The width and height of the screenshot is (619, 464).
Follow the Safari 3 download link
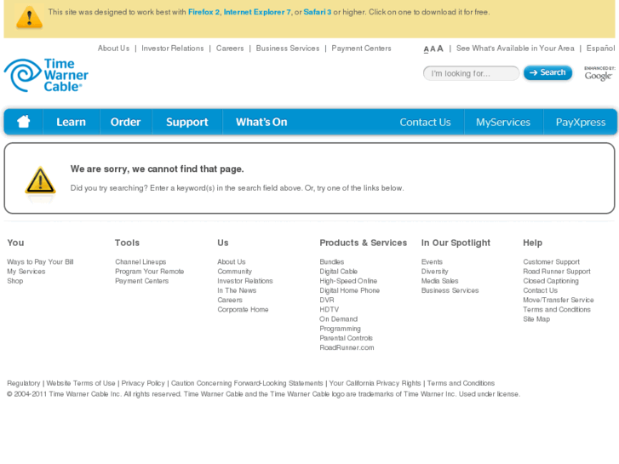pos(318,12)
